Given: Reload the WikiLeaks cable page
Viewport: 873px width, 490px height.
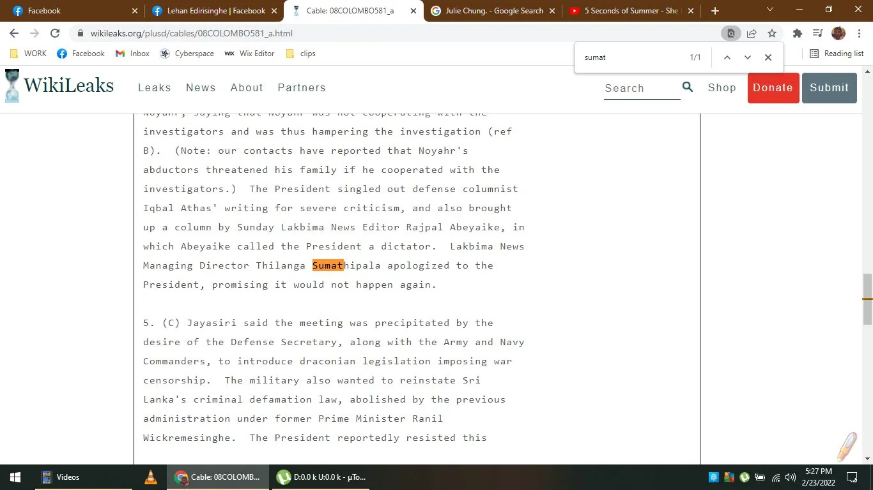Looking at the screenshot, I should [55, 33].
